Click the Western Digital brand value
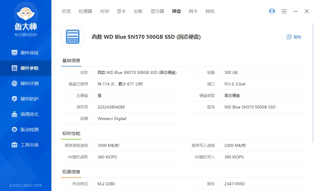 pyautogui.click(x=112, y=119)
